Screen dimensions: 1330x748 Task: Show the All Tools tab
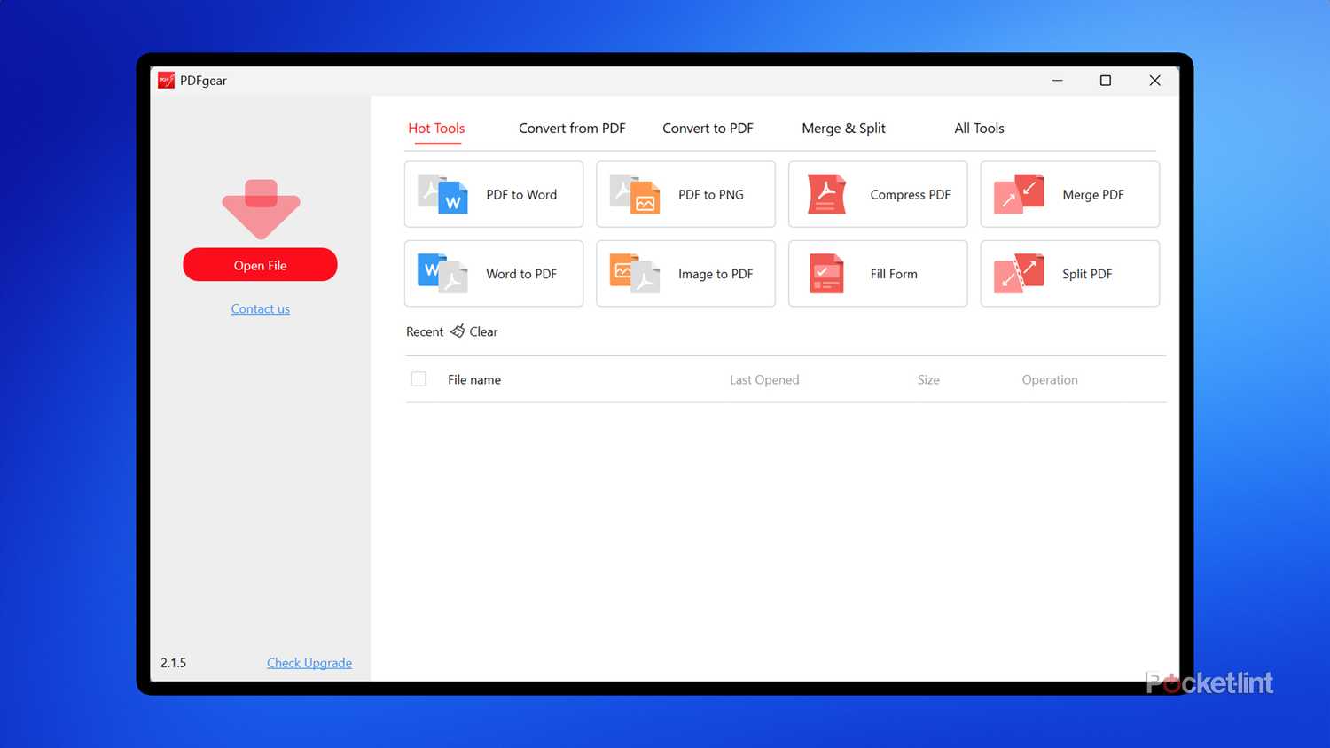(979, 129)
